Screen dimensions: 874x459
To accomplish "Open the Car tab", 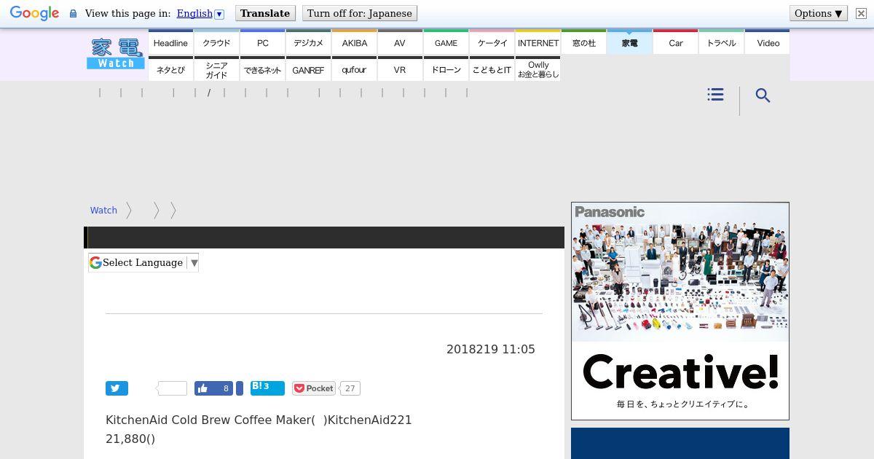I will (675, 43).
